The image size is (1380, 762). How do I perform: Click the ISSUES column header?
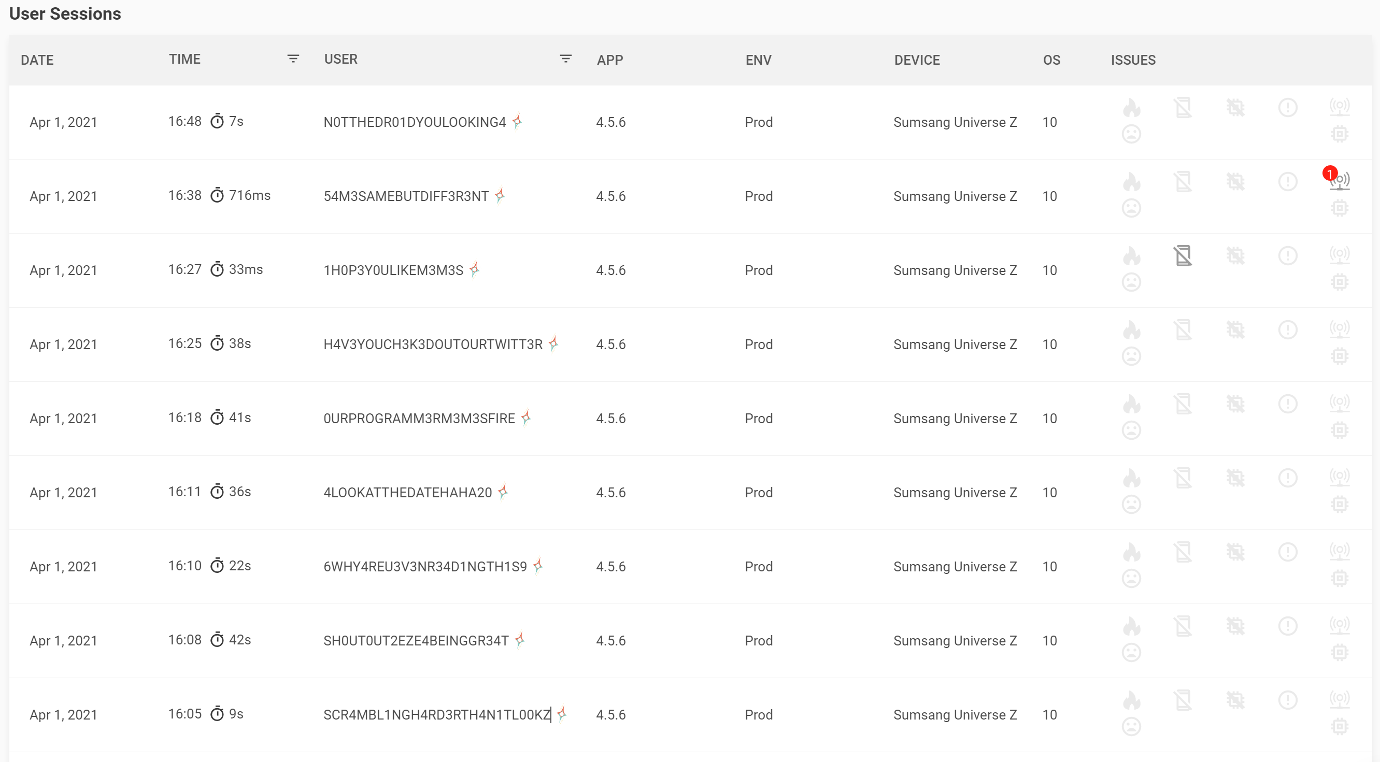[x=1133, y=60]
